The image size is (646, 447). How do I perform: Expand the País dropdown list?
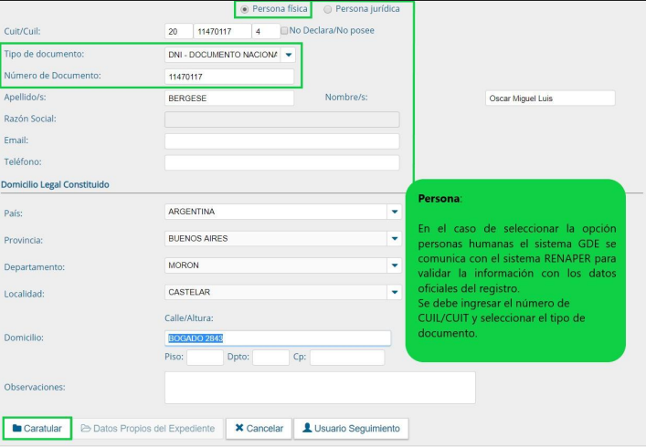pos(395,212)
